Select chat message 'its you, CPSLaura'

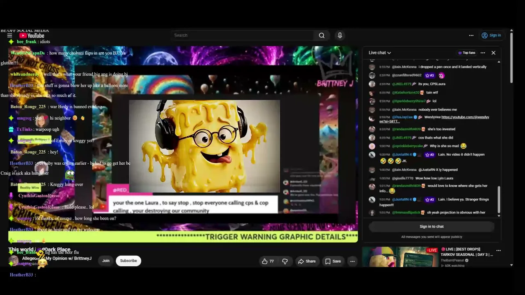pyautogui.click(x=431, y=84)
